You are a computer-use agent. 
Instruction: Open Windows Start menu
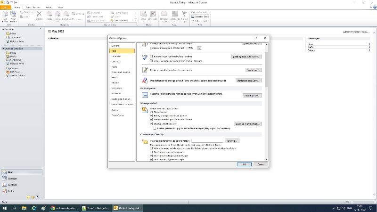coord(5,208)
